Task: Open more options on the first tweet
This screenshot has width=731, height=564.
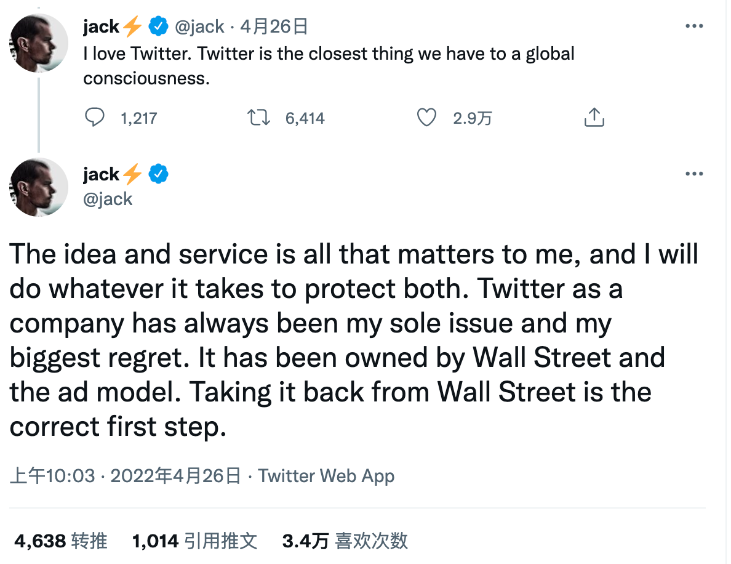Action: tap(694, 26)
